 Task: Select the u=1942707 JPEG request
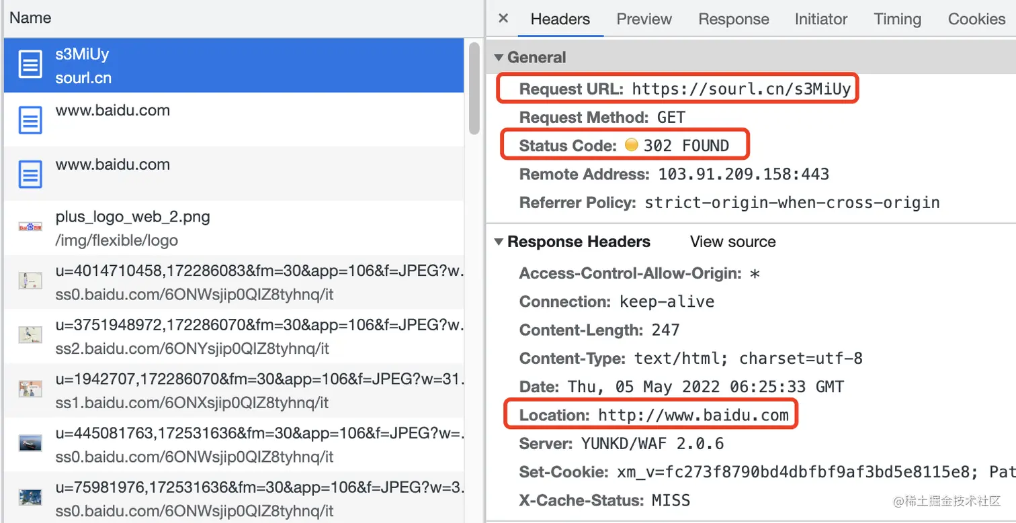234,389
